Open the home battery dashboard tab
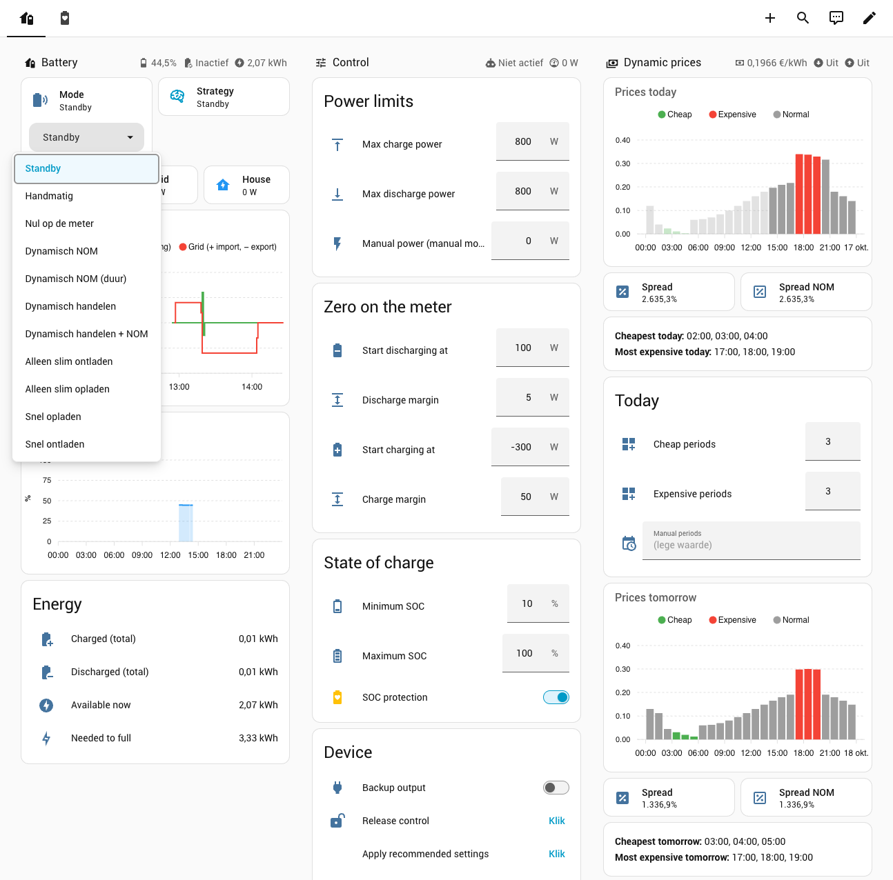Viewport: 893px width, 880px height. point(26,18)
